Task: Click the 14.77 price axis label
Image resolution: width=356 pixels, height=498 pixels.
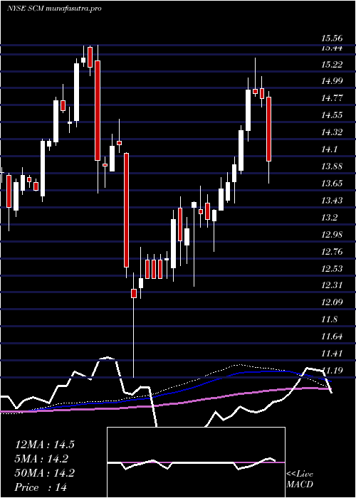Action: pyautogui.click(x=332, y=98)
